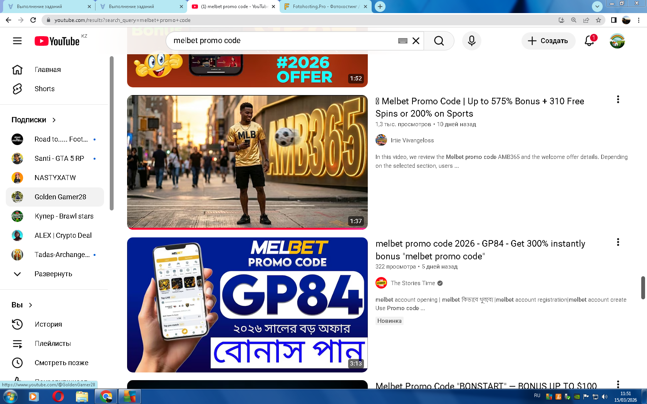This screenshot has width=647, height=404.
Task: Play the #2026 OFFER video thumbnail
Action: pyautogui.click(x=247, y=70)
